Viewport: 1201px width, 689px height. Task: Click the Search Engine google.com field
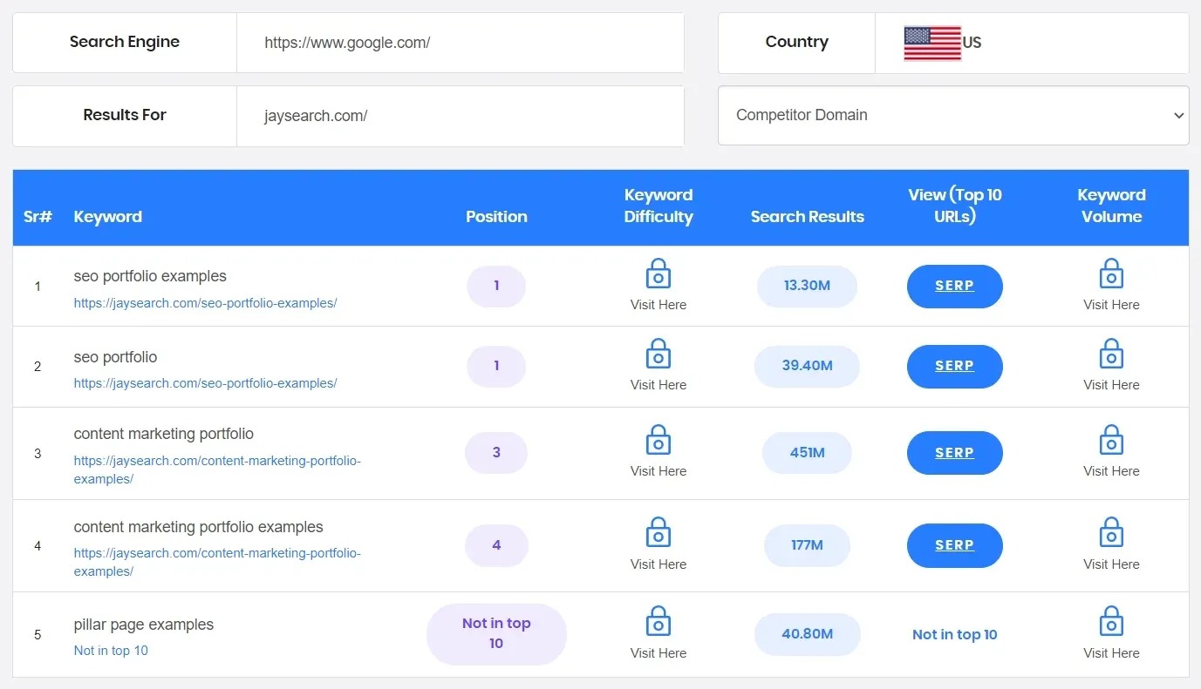(461, 43)
